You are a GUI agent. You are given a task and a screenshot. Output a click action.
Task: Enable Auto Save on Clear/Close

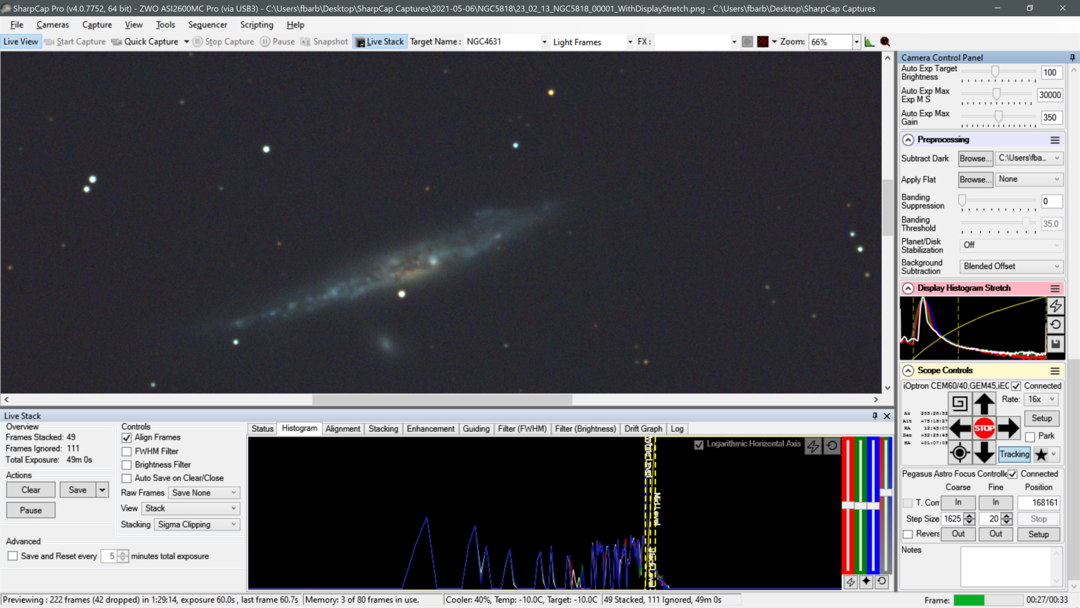[x=127, y=479]
